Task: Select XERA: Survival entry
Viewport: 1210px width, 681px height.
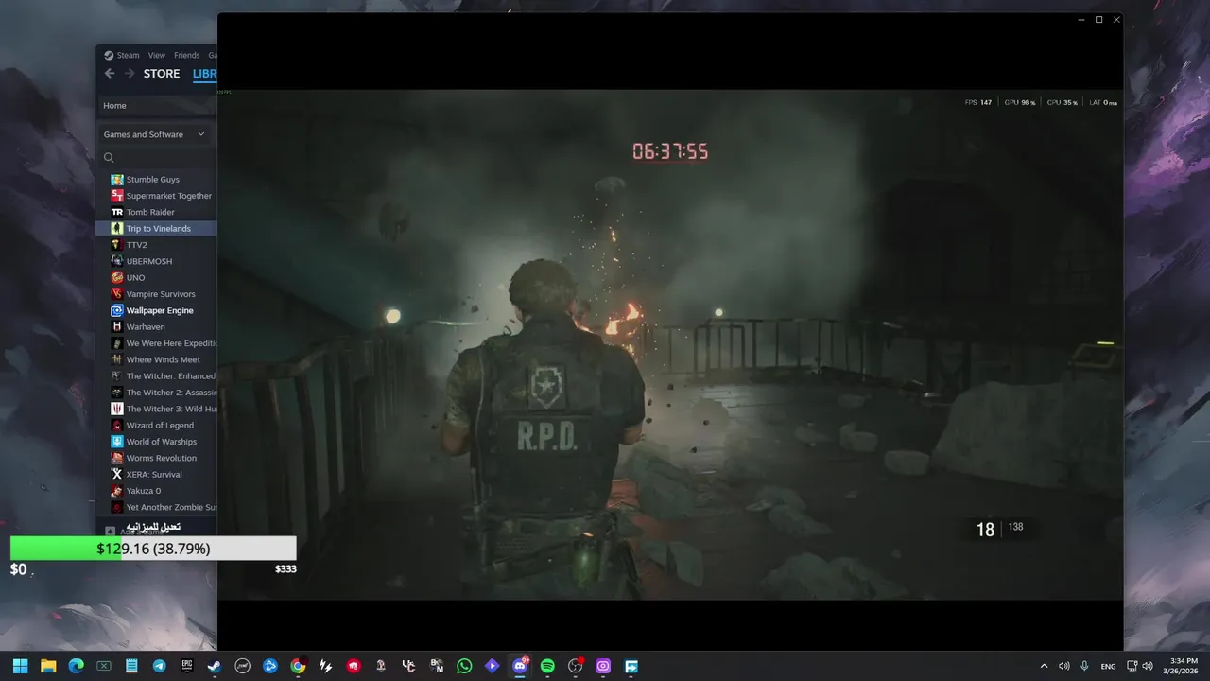Action: click(x=156, y=475)
